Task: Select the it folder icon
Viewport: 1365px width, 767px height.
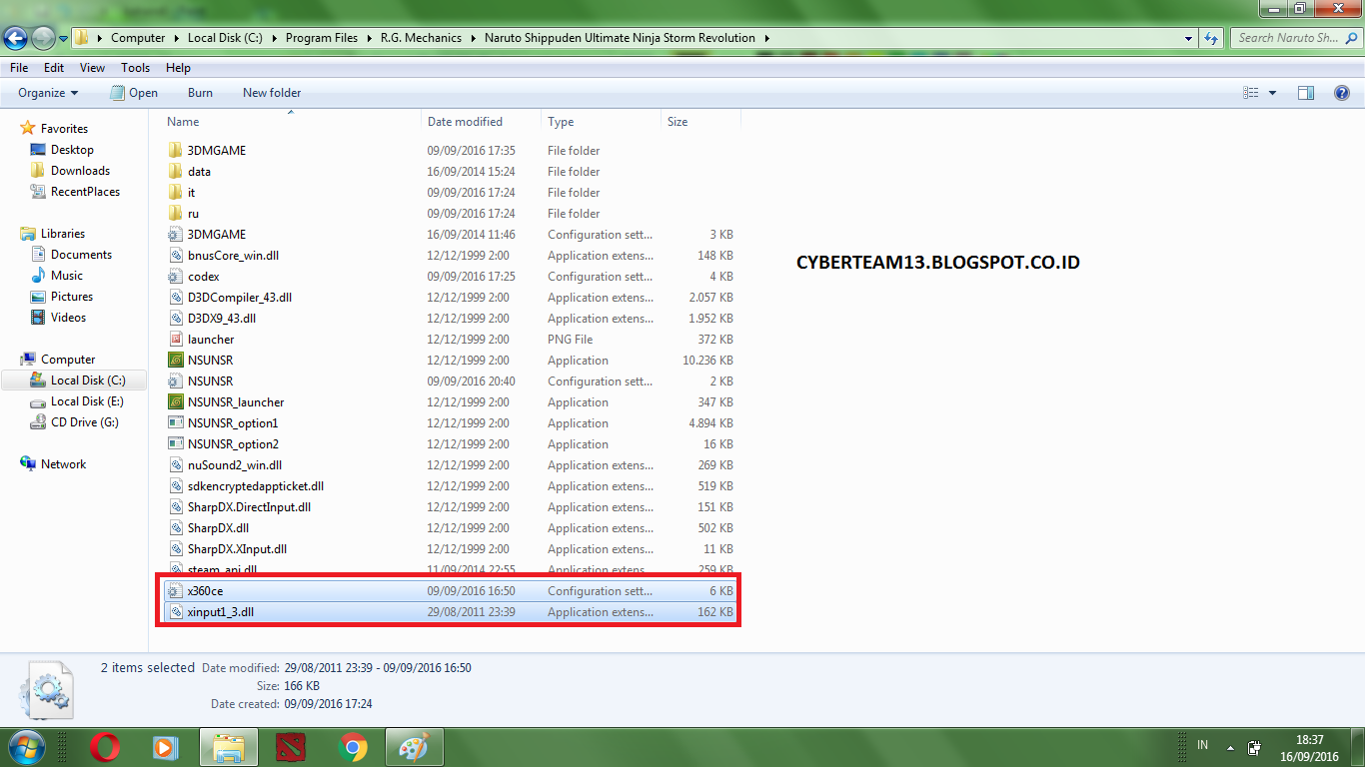Action: [x=175, y=193]
